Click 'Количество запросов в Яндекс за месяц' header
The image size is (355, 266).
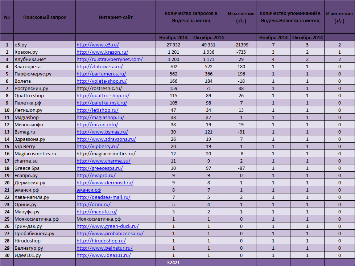[191, 17]
